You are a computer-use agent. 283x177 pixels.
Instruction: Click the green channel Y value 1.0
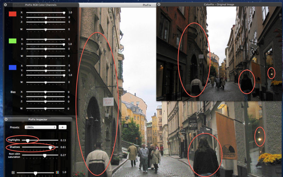tap(70, 44)
